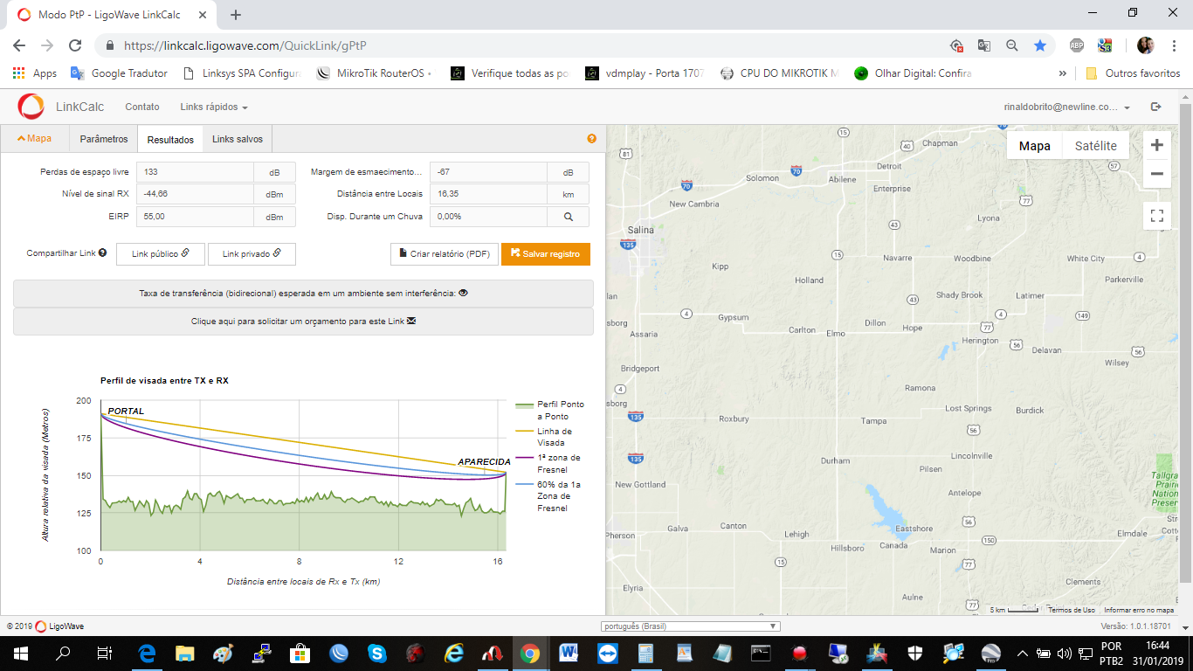This screenshot has width=1193, height=671.
Task: Zoom in on the map with the plus button
Action: (x=1157, y=145)
